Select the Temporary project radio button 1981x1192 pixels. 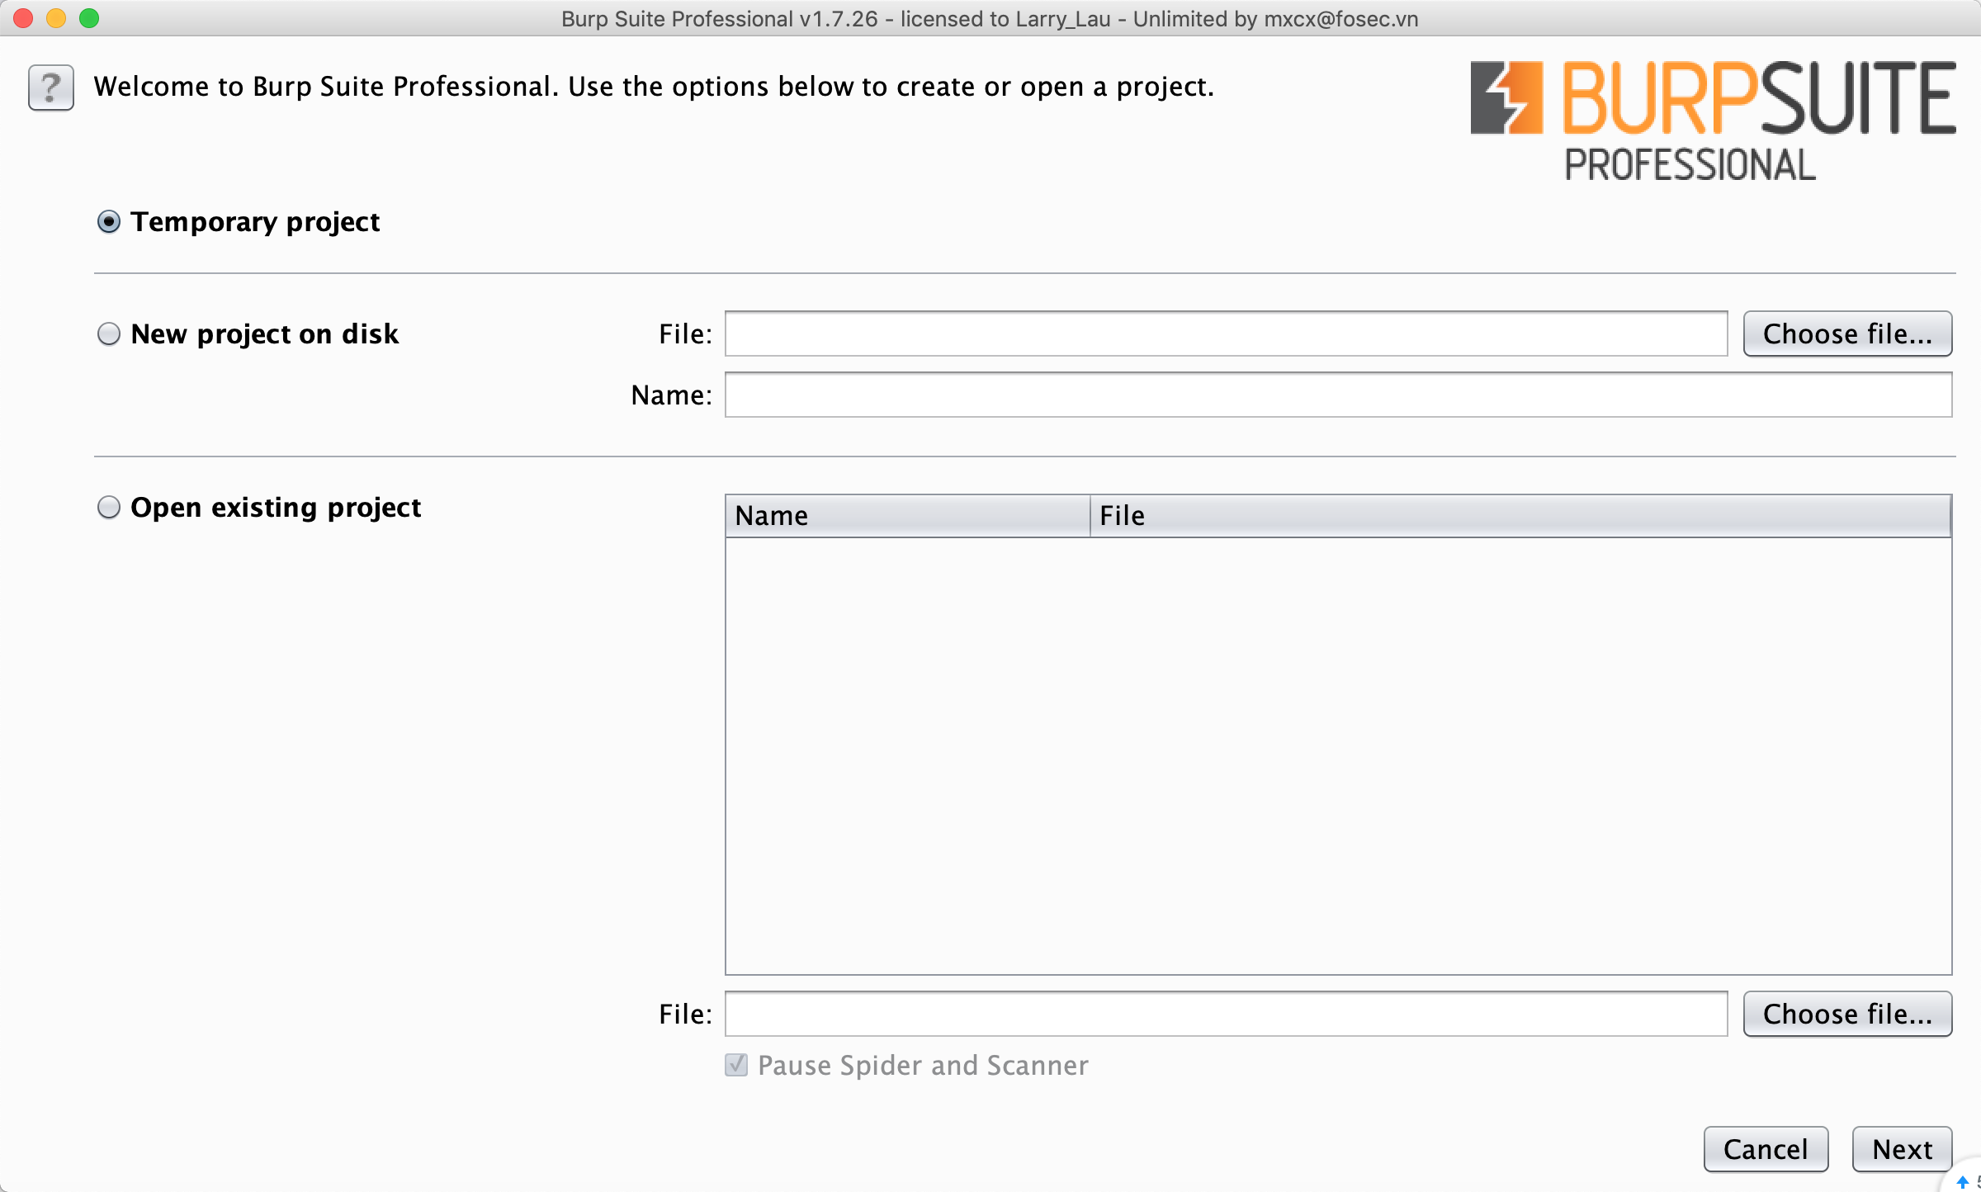tap(109, 222)
